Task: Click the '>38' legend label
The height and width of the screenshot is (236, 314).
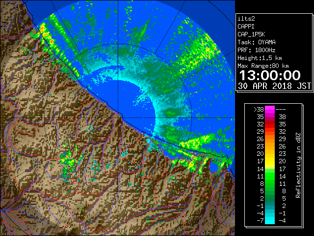Action: click(259, 109)
